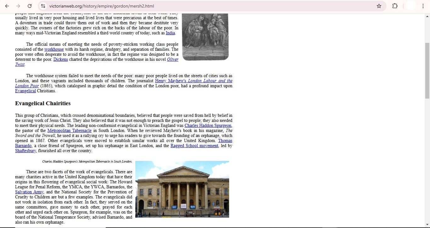The image size is (430, 228).
Task: Open Chrome three-dot menu
Action: [x=423, y=6]
